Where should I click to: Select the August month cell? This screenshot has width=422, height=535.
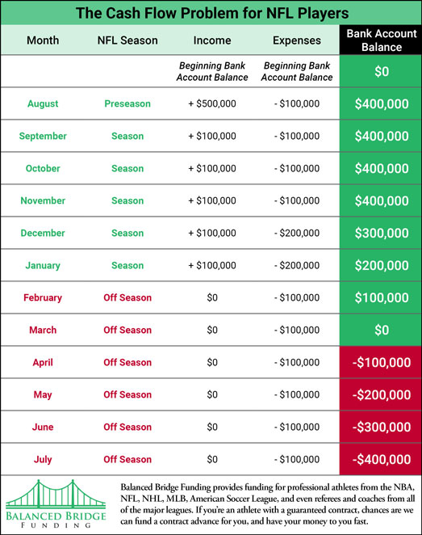tap(43, 103)
